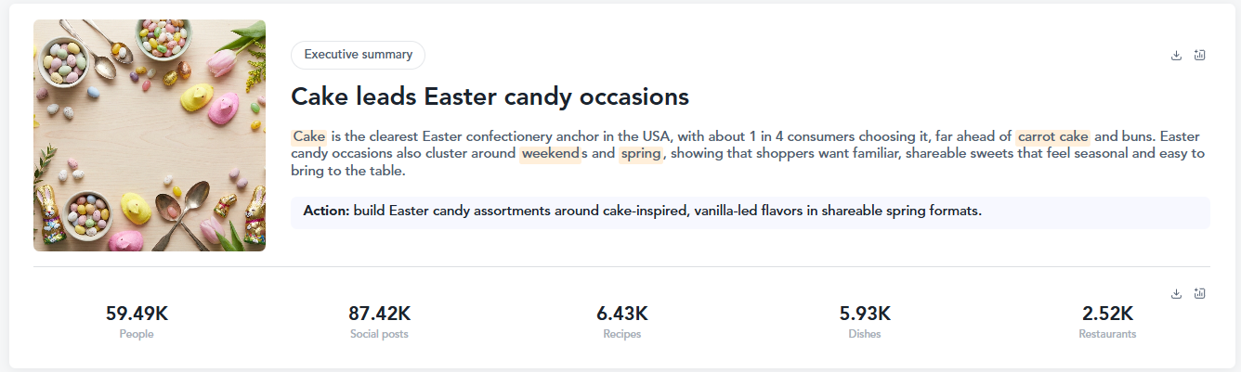Click the chart icon beside the summary download

pyautogui.click(x=1200, y=55)
